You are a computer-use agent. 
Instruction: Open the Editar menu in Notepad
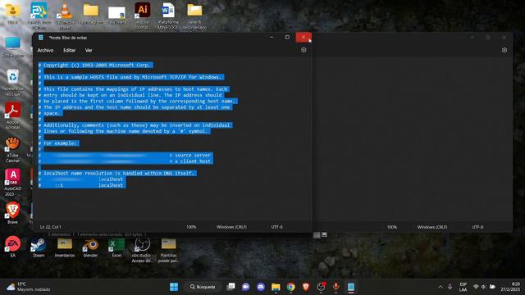coord(69,50)
